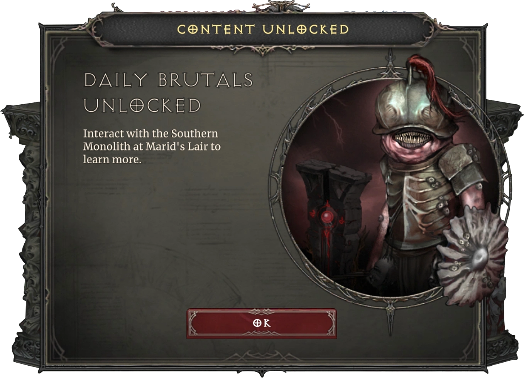This screenshot has width=524, height=378.
Task: Click the Content Unlocked title banner
Action: pyautogui.click(x=262, y=29)
